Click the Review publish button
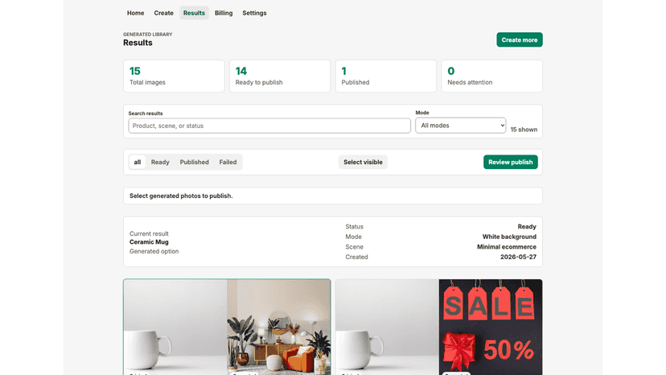This screenshot has width=666, height=375. [510, 162]
